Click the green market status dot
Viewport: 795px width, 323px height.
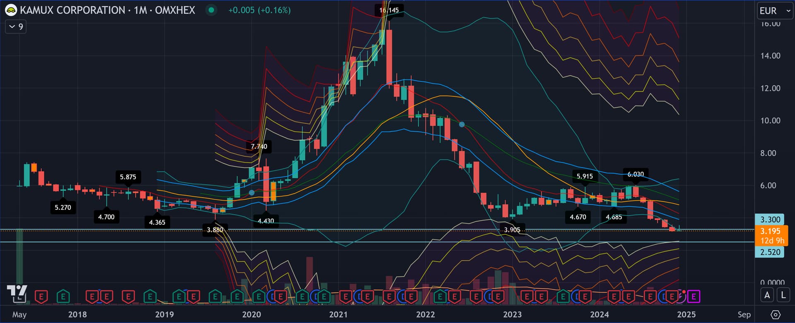(x=211, y=10)
